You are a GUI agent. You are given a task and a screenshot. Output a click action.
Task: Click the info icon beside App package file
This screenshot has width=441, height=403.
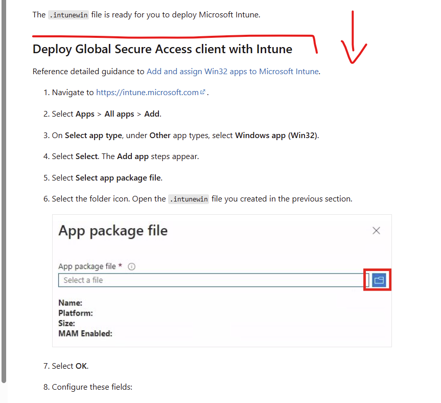[x=131, y=266]
